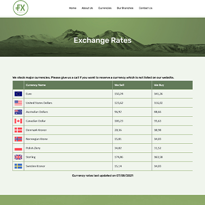Go to About Us page
Viewport: 205px width, 205px height.
(87, 8)
